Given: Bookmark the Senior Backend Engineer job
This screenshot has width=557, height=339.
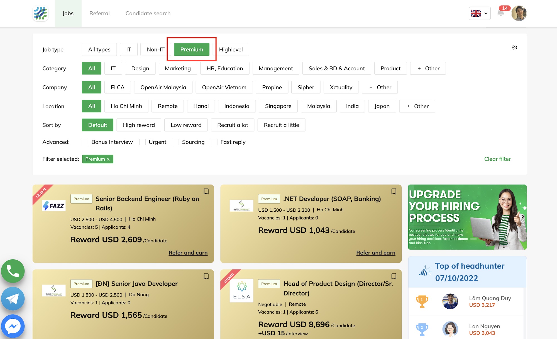Looking at the screenshot, I should click(206, 192).
